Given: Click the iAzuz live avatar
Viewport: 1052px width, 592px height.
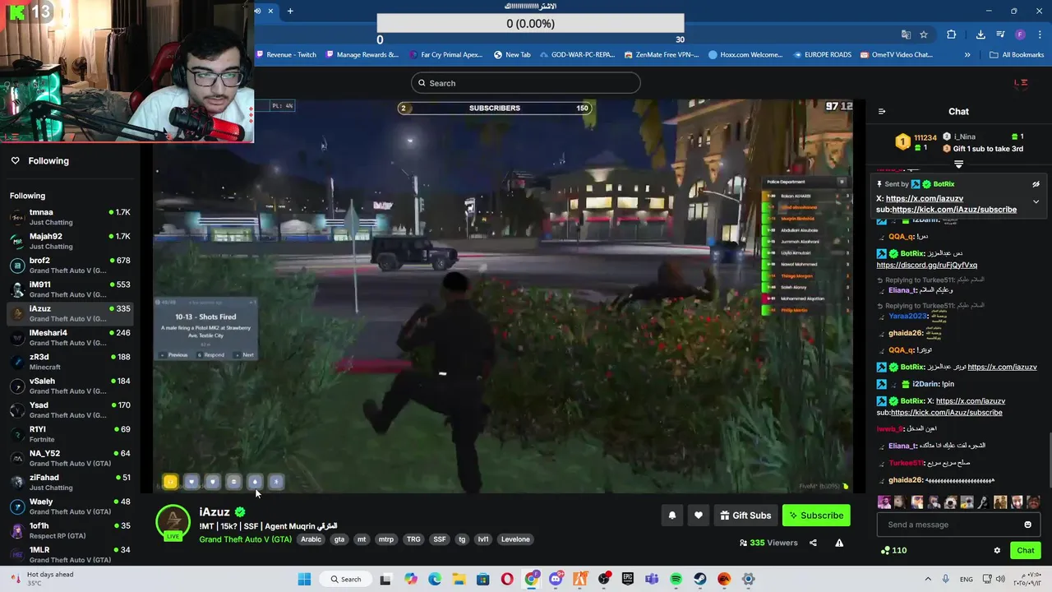Looking at the screenshot, I should [173, 522].
